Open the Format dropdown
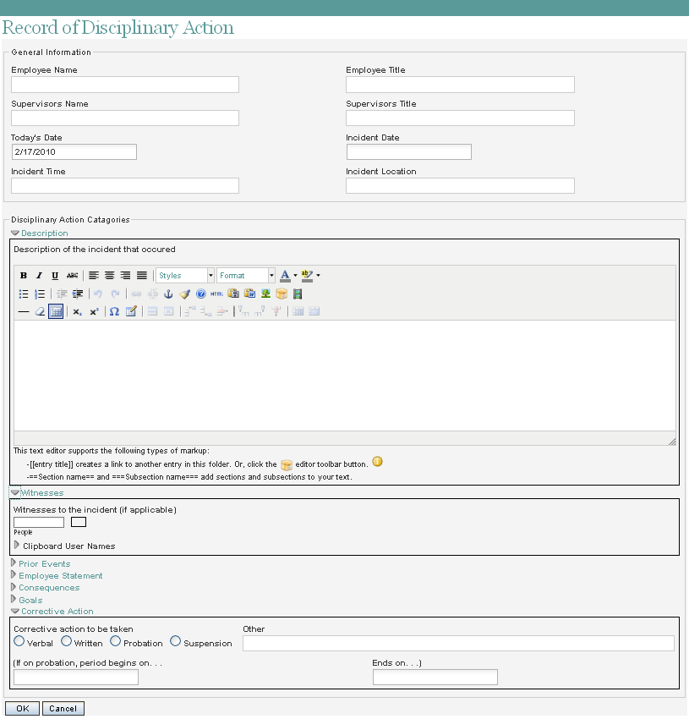This screenshot has height=719, width=689. [x=246, y=276]
